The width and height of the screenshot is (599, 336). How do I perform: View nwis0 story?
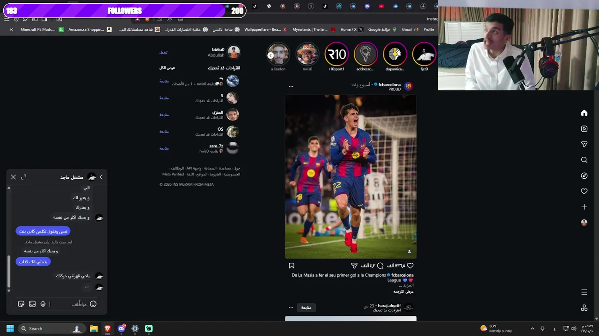[x=307, y=55]
